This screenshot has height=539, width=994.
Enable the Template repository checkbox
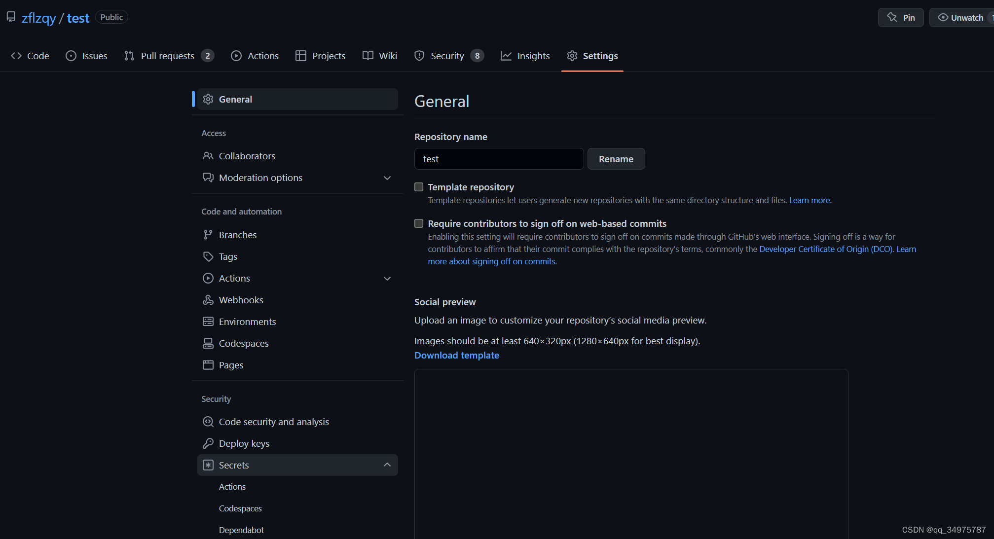tap(419, 187)
